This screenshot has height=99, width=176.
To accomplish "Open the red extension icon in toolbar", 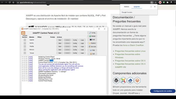I will pos(160,2).
